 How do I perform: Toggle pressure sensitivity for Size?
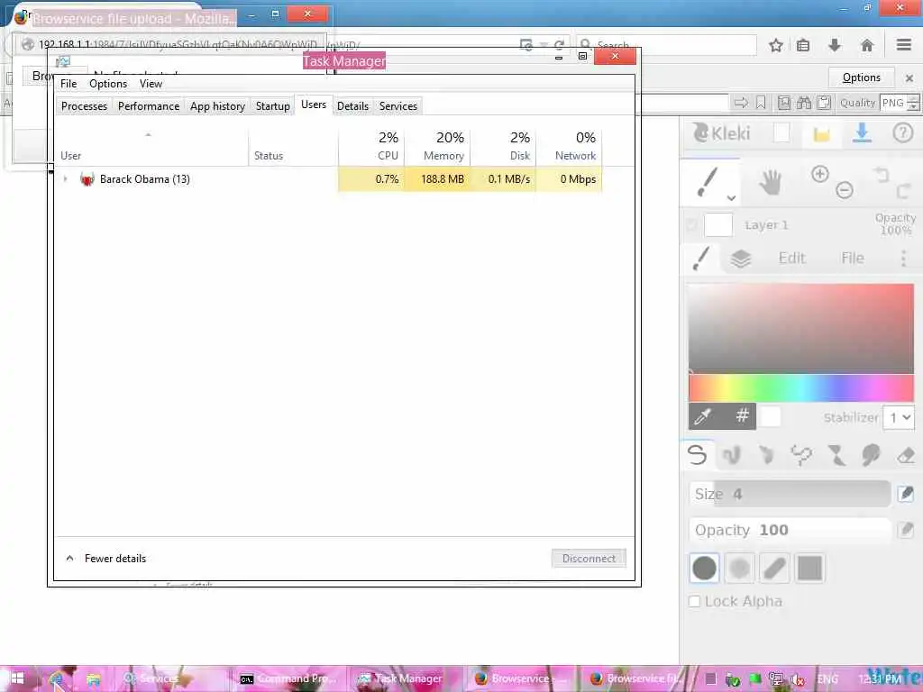click(906, 494)
